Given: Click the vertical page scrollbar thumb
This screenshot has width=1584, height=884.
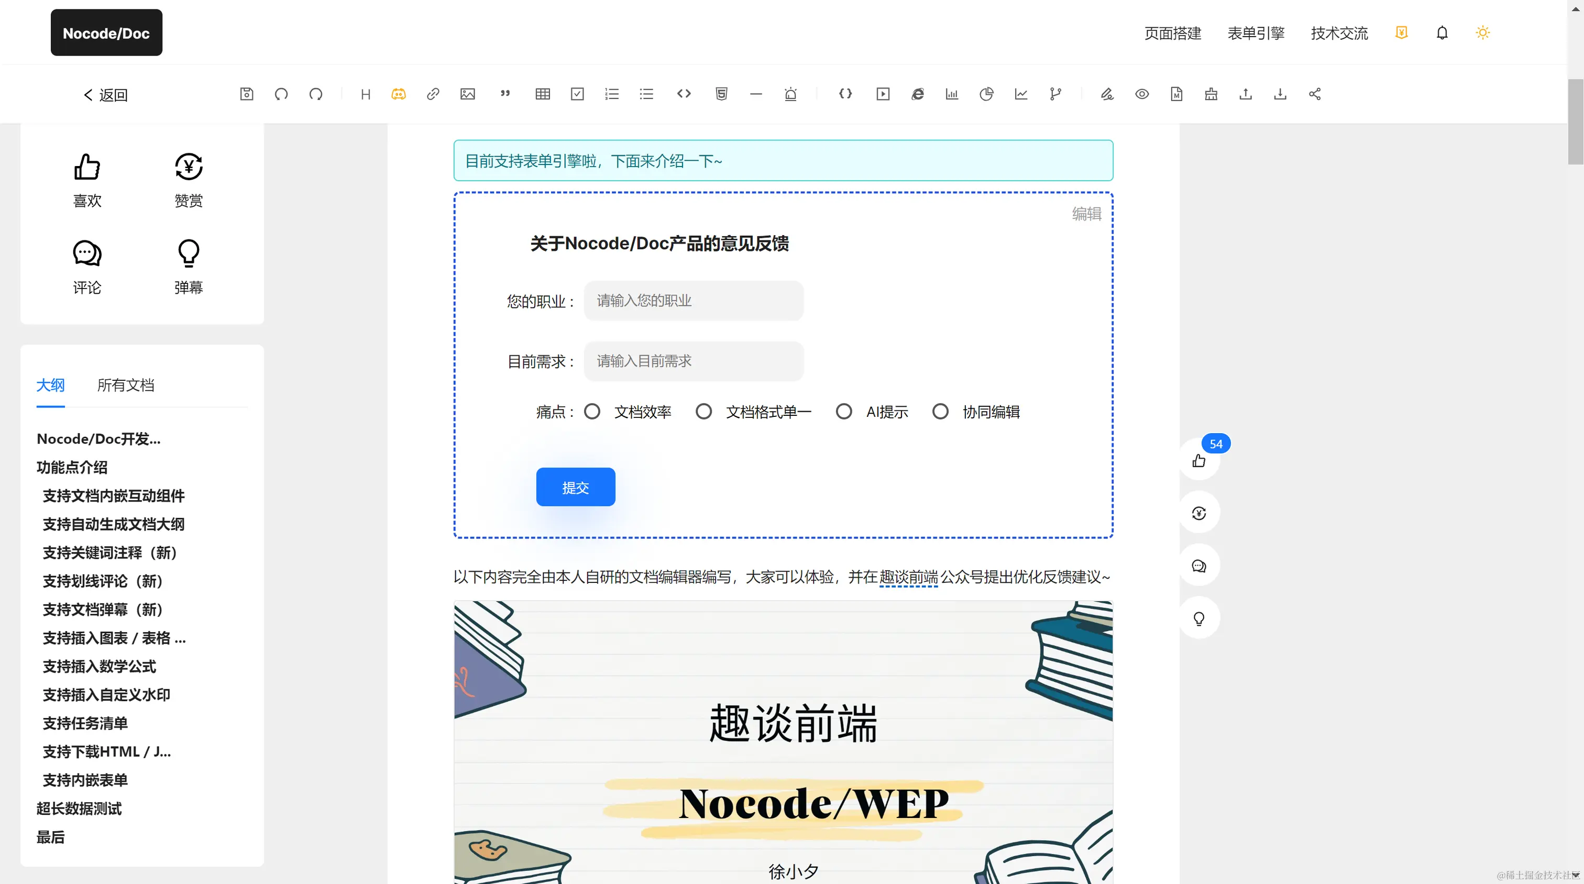Looking at the screenshot, I should [x=1576, y=121].
